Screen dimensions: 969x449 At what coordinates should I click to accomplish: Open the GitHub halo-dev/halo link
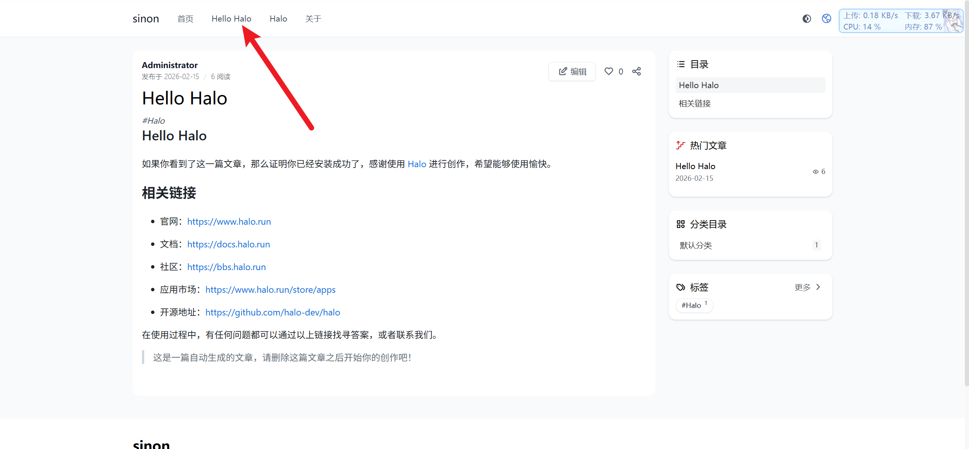[x=273, y=312]
